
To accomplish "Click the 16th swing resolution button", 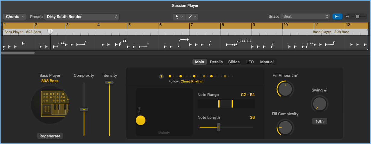I will click(x=320, y=121).
